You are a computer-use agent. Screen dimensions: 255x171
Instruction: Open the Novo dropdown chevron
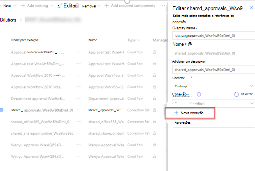pyautogui.click(x=15, y=6)
